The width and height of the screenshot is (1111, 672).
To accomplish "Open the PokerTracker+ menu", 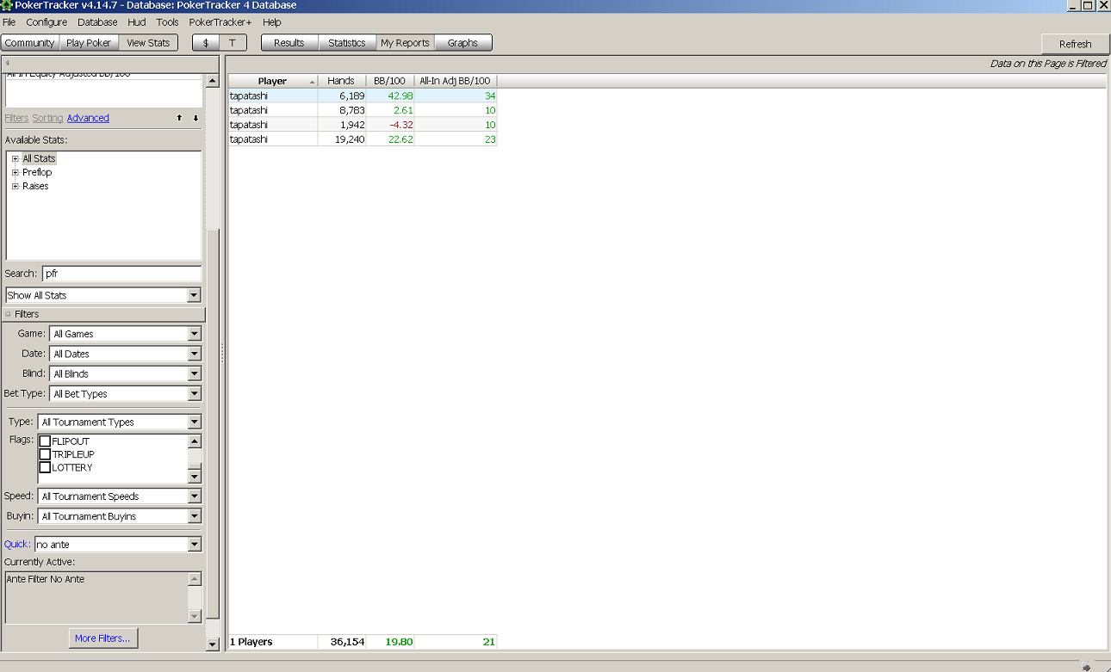I will [x=220, y=22].
